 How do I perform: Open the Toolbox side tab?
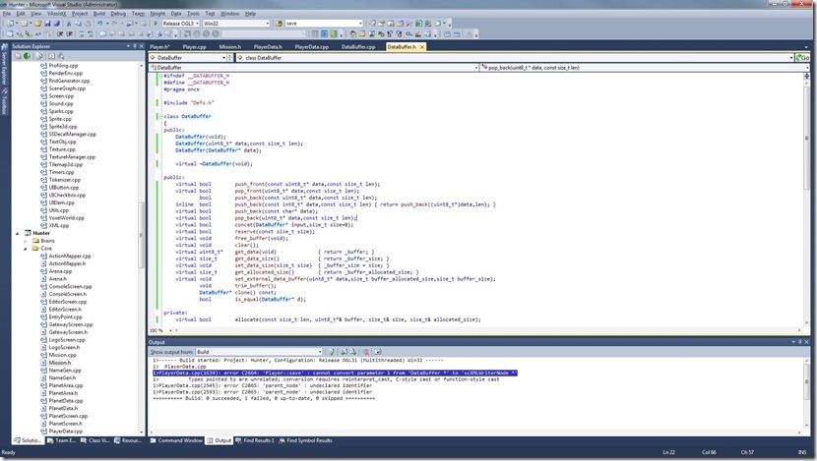4,103
